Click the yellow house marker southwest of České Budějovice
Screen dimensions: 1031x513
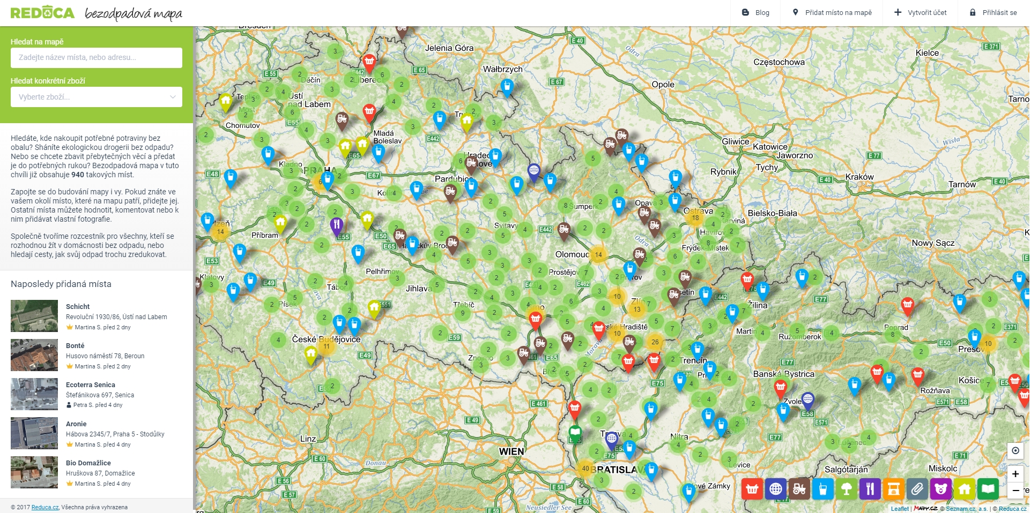(310, 355)
